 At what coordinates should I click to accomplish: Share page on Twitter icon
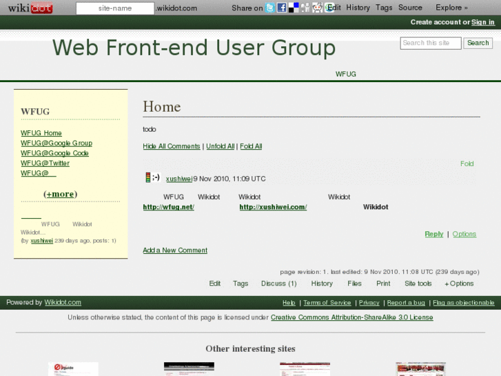pos(270,8)
